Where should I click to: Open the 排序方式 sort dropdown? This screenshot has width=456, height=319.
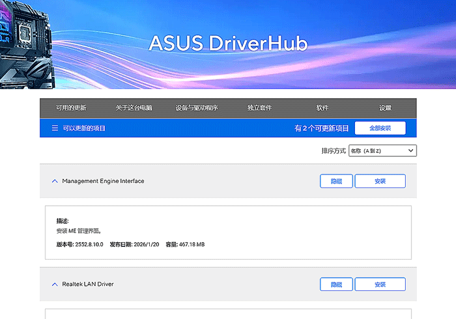(382, 150)
